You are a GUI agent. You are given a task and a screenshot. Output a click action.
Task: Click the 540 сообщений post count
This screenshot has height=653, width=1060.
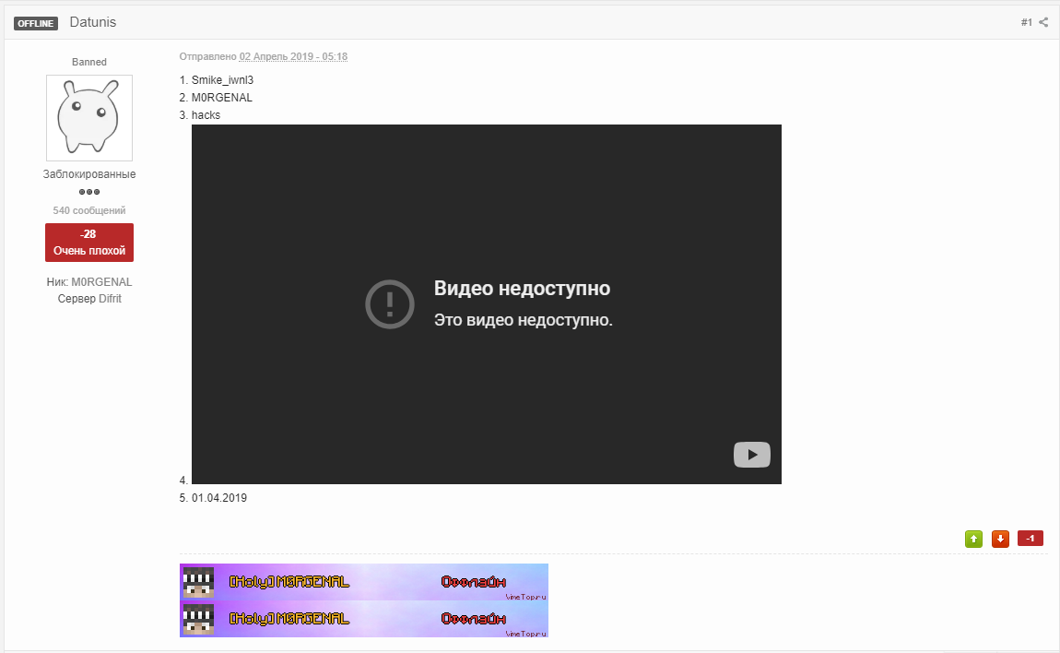pos(89,210)
